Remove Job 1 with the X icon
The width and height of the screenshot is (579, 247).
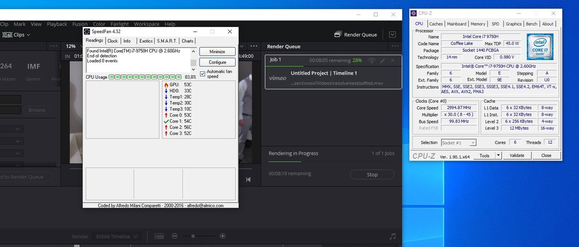(393, 60)
